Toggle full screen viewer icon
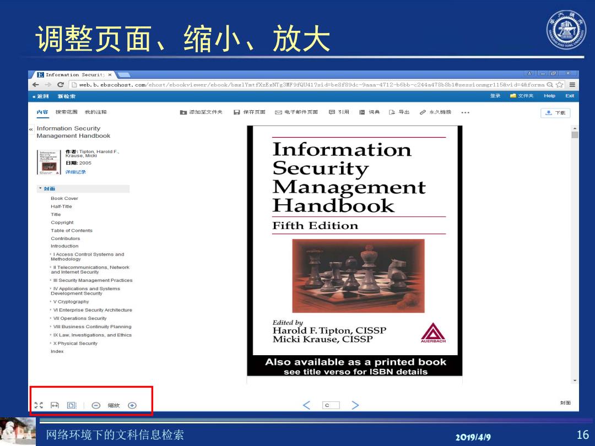Image resolution: width=595 pixels, height=446 pixels. [x=39, y=405]
